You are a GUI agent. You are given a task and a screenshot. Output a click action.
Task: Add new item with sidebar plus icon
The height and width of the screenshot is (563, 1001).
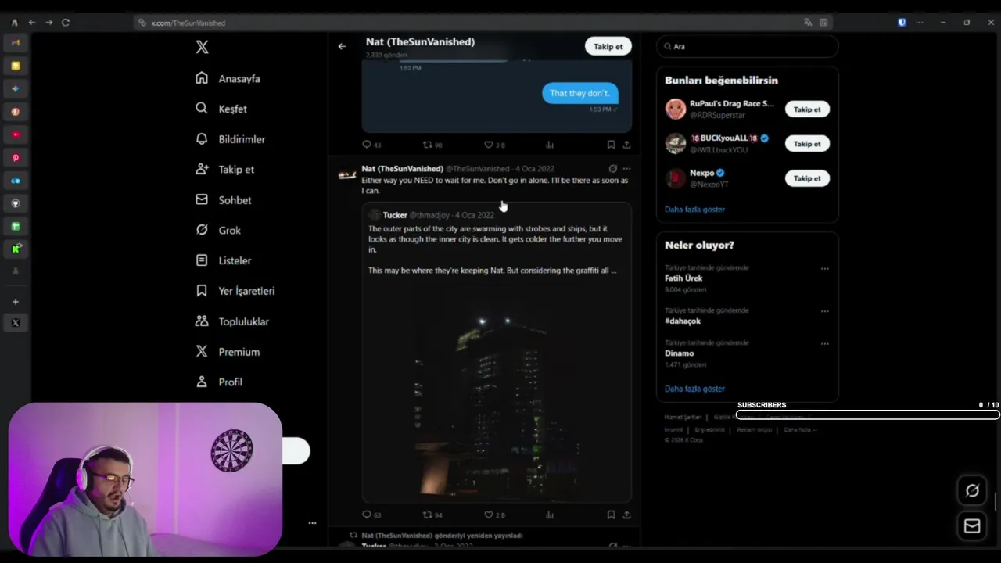point(15,302)
